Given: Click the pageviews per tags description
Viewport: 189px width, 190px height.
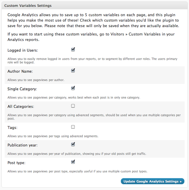Looking at the screenshot, I should [53, 136].
